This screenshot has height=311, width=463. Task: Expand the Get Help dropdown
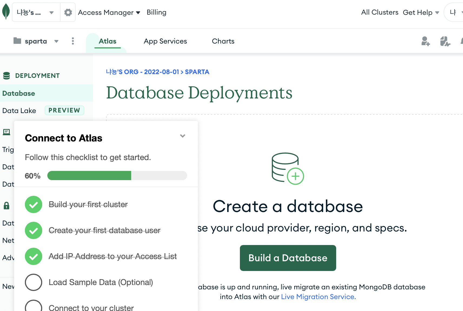tap(421, 12)
